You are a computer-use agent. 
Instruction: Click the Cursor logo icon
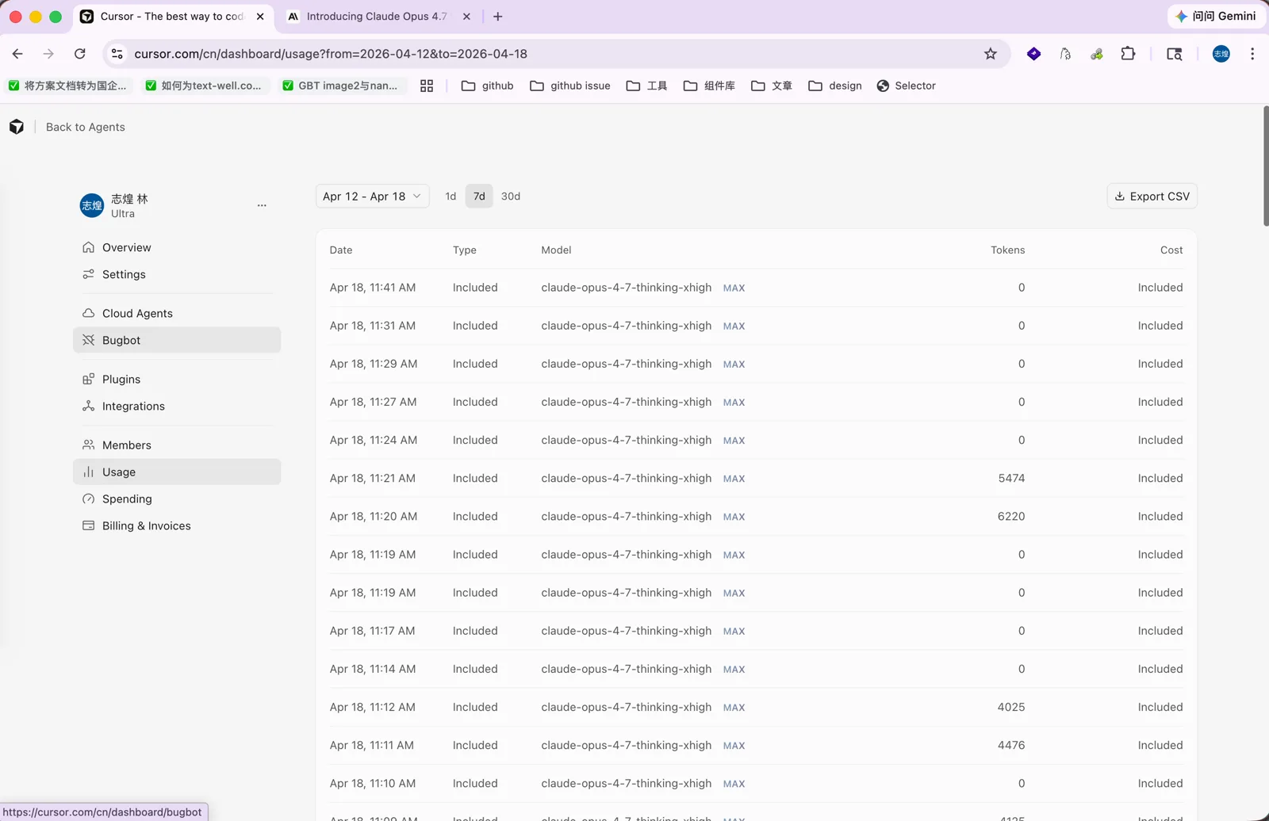tap(17, 127)
